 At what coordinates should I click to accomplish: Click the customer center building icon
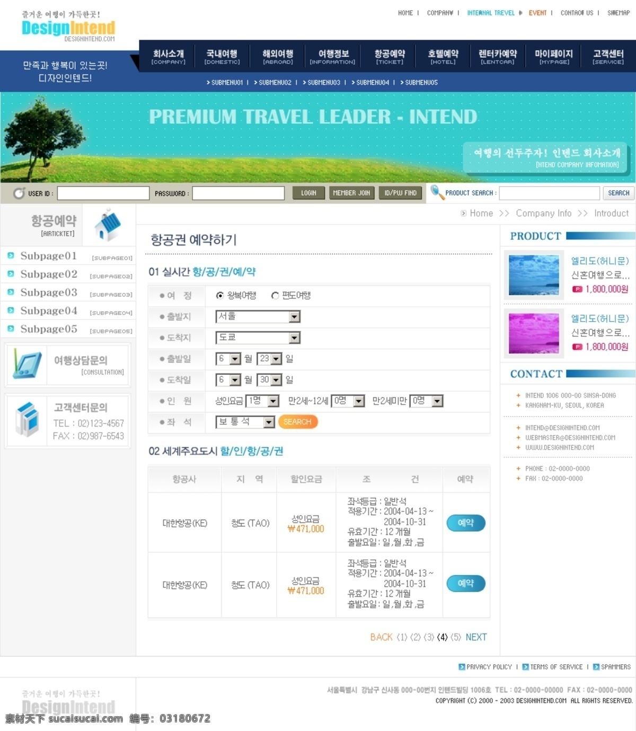coord(28,419)
